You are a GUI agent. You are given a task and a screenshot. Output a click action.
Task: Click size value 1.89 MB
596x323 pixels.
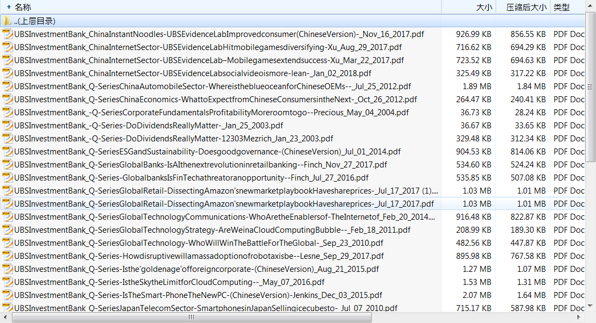pos(477,86)
